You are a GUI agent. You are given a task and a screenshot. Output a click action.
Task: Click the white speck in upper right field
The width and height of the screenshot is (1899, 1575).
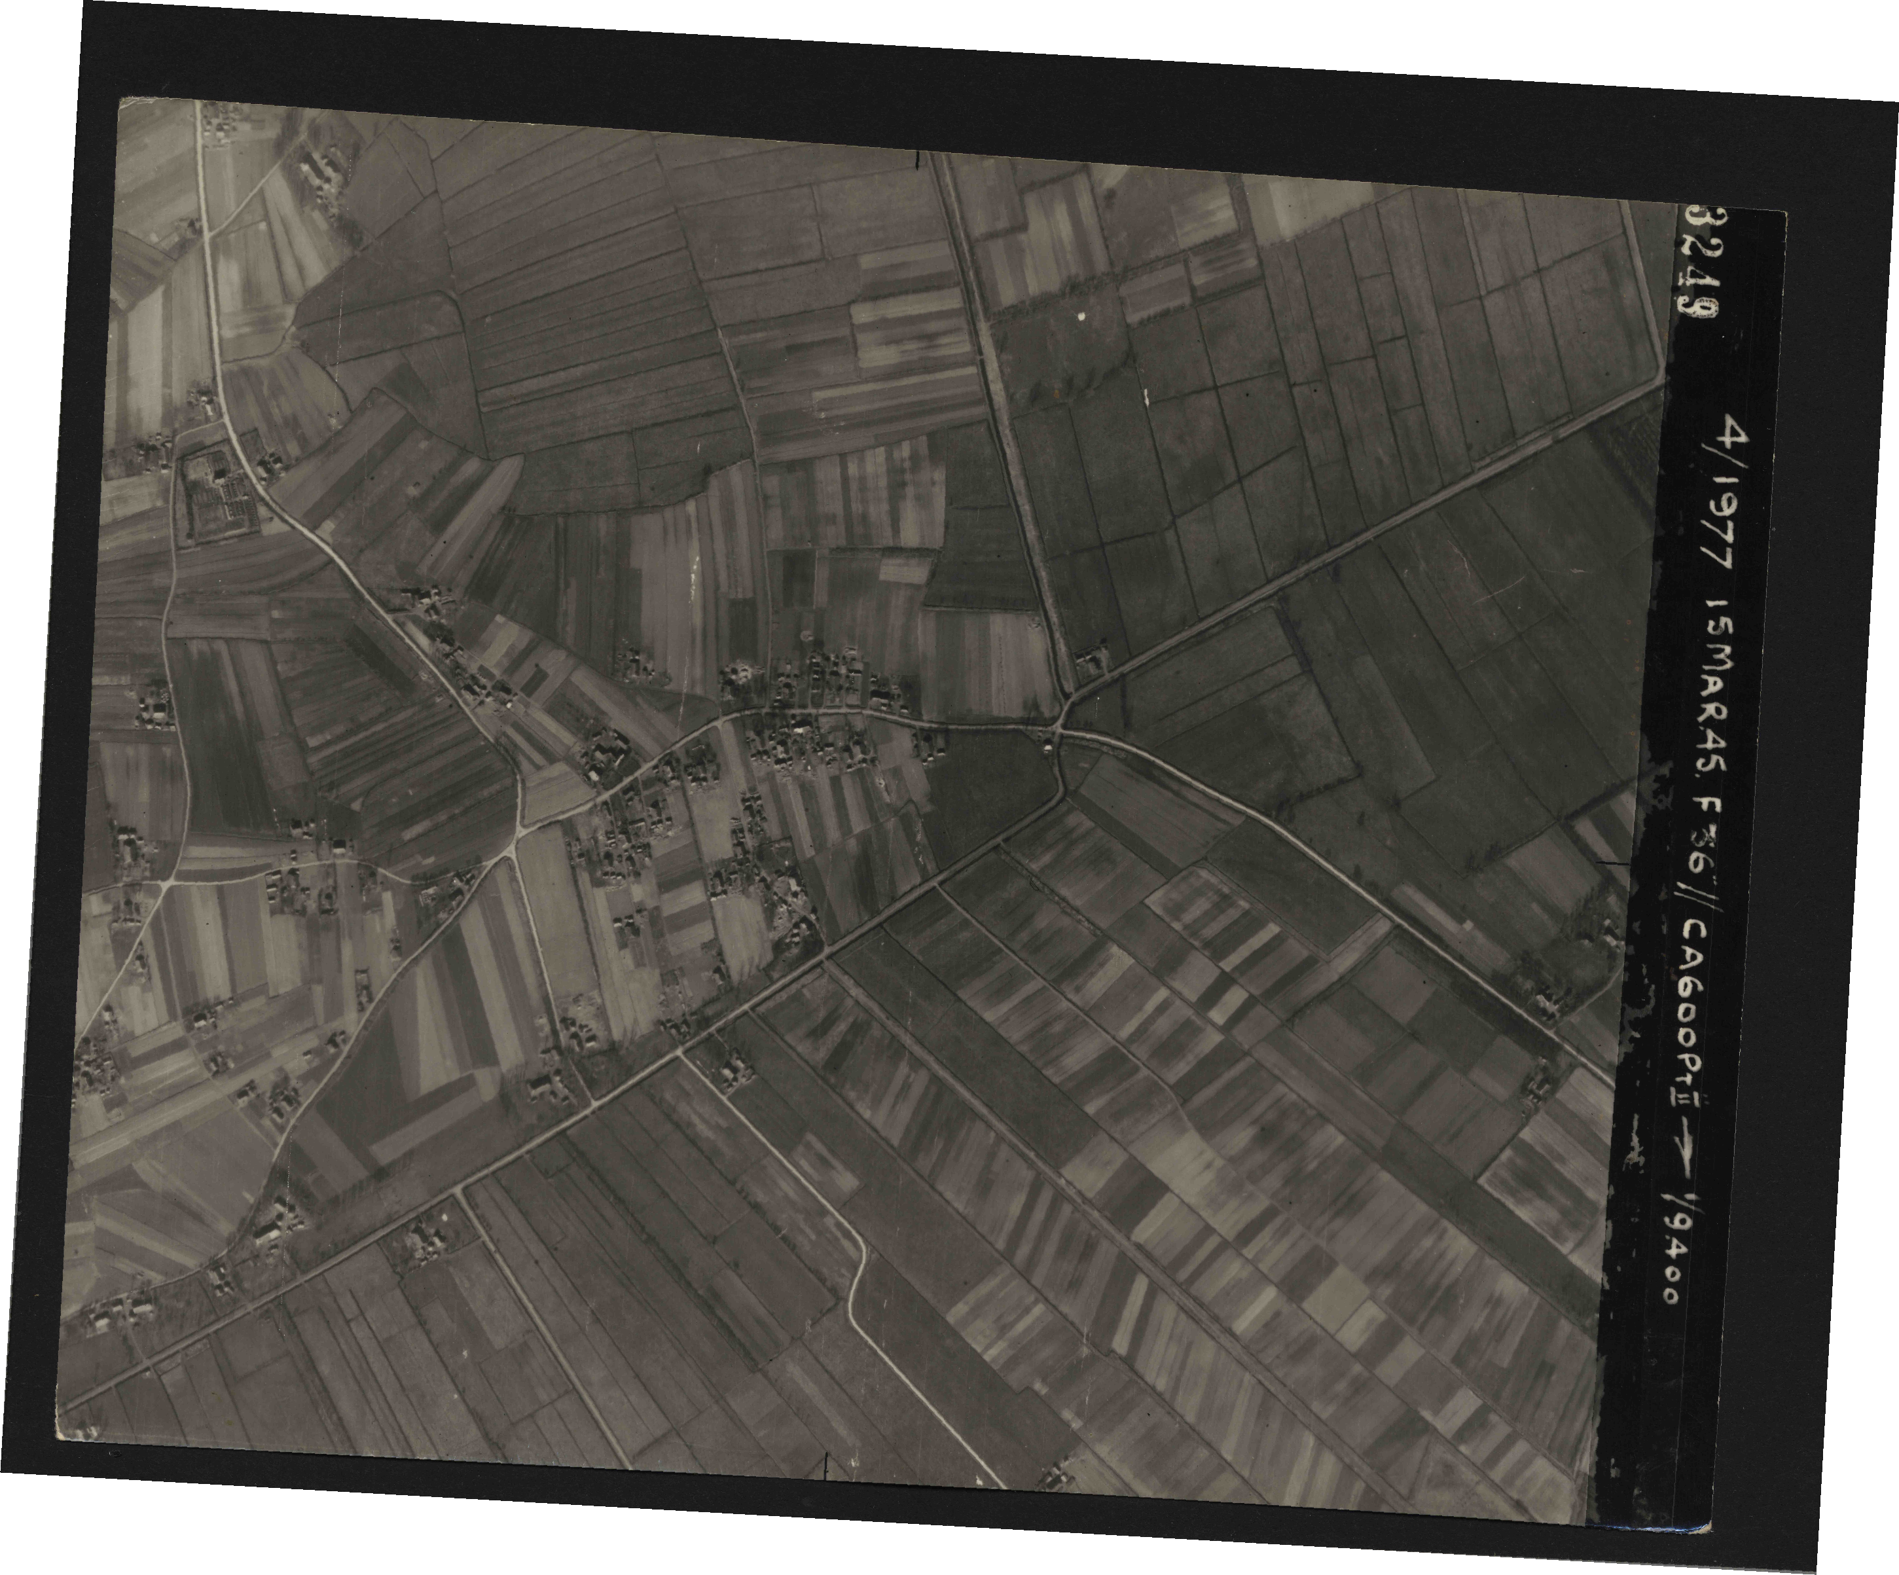click(1083, 316)
